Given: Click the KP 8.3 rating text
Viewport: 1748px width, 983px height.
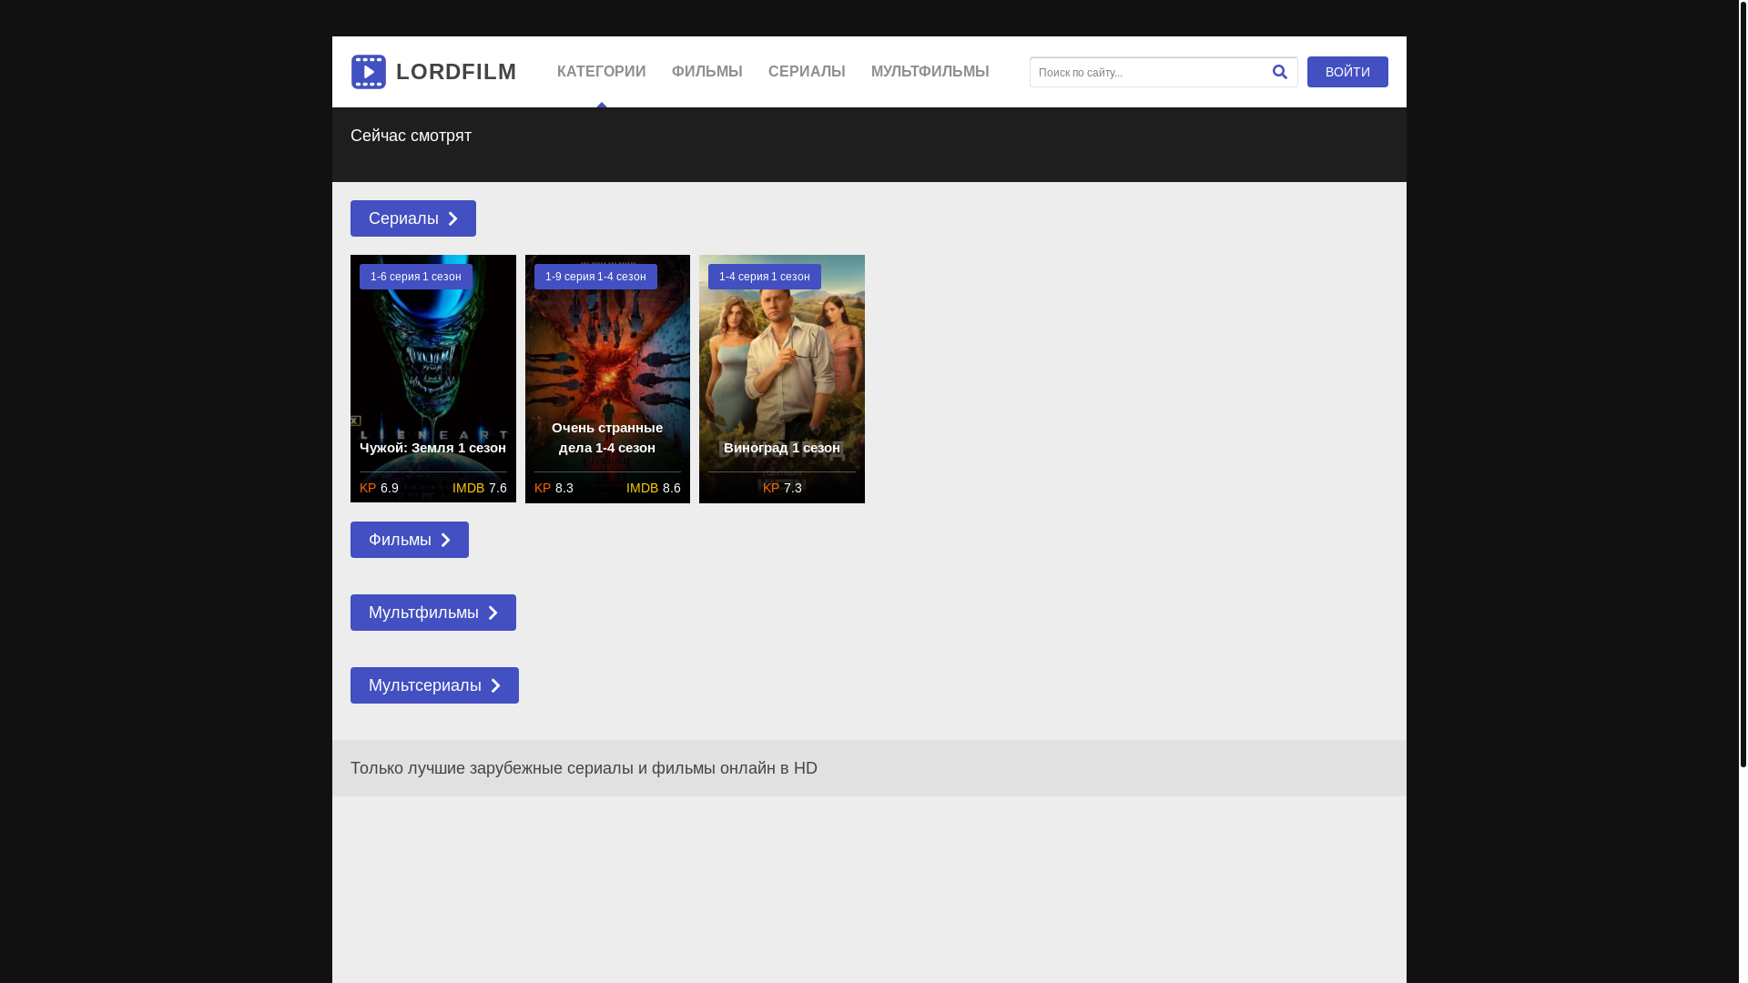Looking at the screenshot, I should click(x=554, y=488).
